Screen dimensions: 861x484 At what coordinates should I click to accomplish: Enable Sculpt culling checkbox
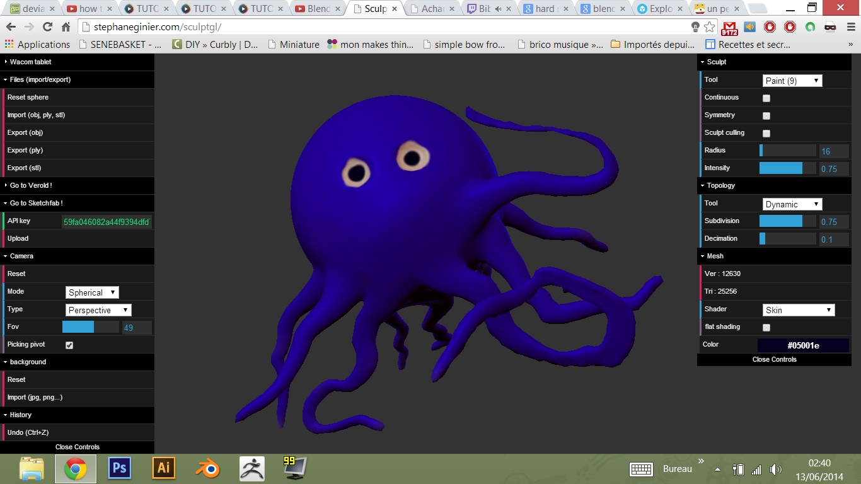[766, 134]
